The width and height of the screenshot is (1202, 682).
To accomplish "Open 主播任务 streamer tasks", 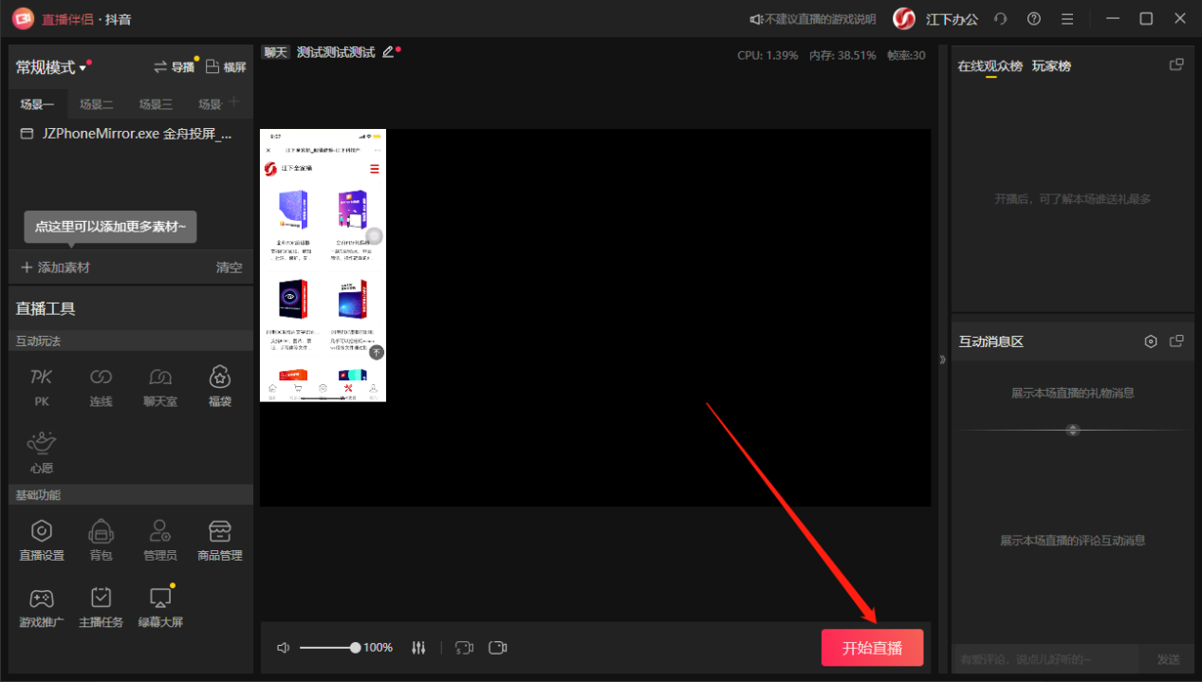I will 101,607.
